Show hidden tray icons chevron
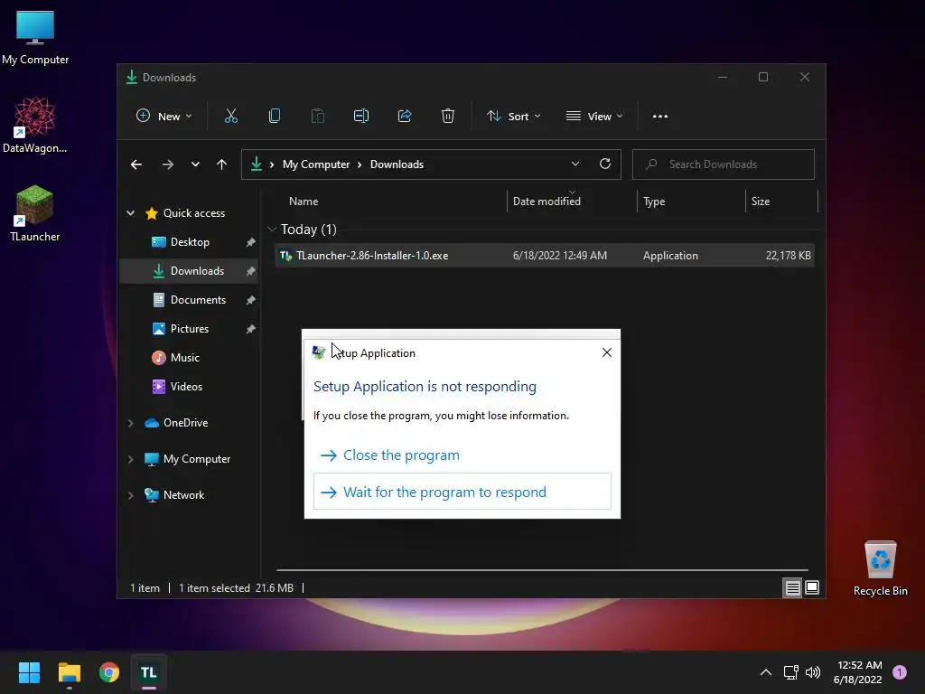The image size is (925, 694). [766, 672]
